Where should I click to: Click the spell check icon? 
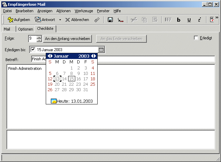point(212,20)
